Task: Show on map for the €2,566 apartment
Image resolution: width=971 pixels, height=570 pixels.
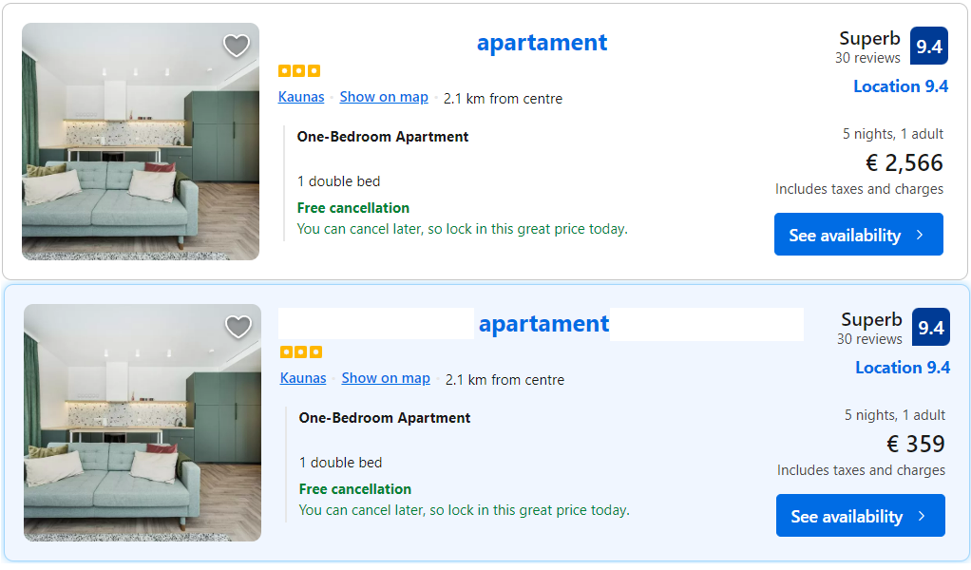Action: pos(384,97)
